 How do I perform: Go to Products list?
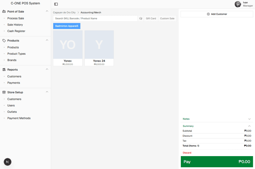13,47
